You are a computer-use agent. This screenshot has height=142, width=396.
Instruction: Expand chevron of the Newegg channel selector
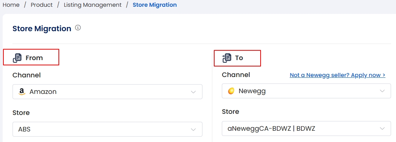(x=382, y=91)
